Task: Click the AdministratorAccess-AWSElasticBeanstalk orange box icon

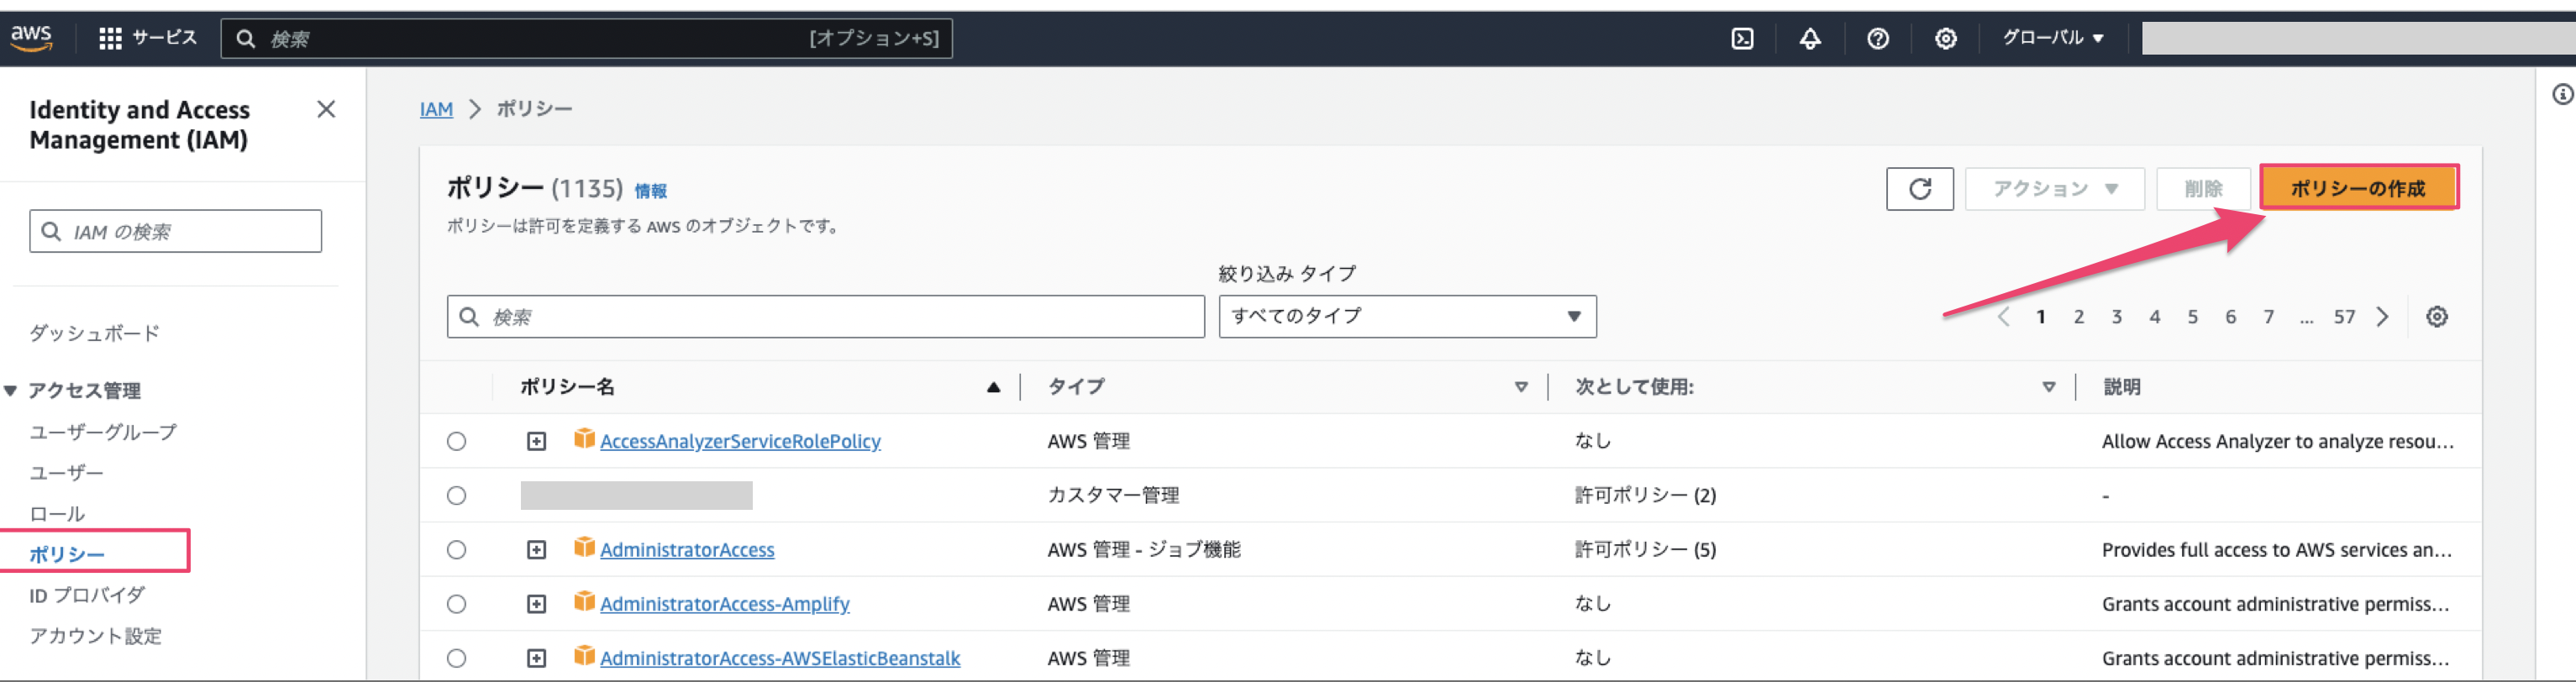Action: (584, 656)
